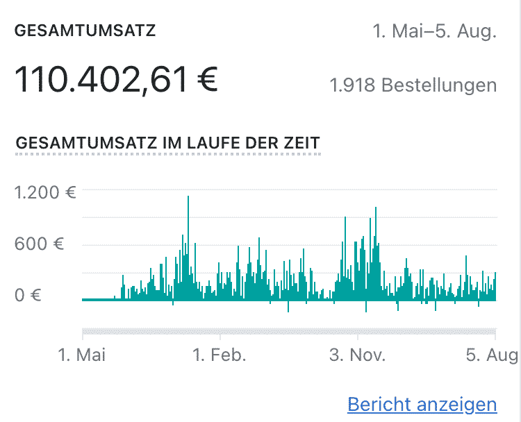Click the 1. Feb. timeline tick

[220, 355]
